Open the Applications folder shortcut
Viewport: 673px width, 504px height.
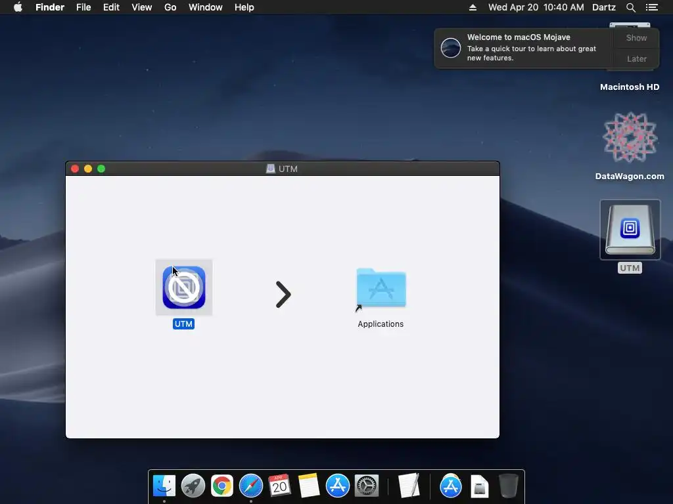[381, 289]
